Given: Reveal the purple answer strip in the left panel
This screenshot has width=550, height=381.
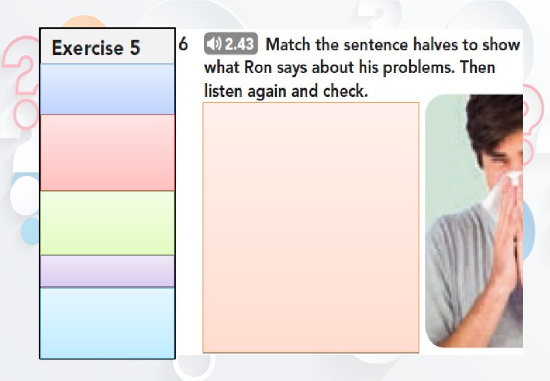Looking at the screenshot, I should tap(107, 271).
